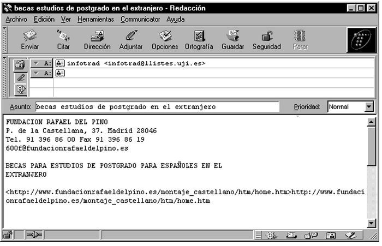This screenshot has width=382, height=246.
Task: Open the Communicator menu
Action: 140,19
